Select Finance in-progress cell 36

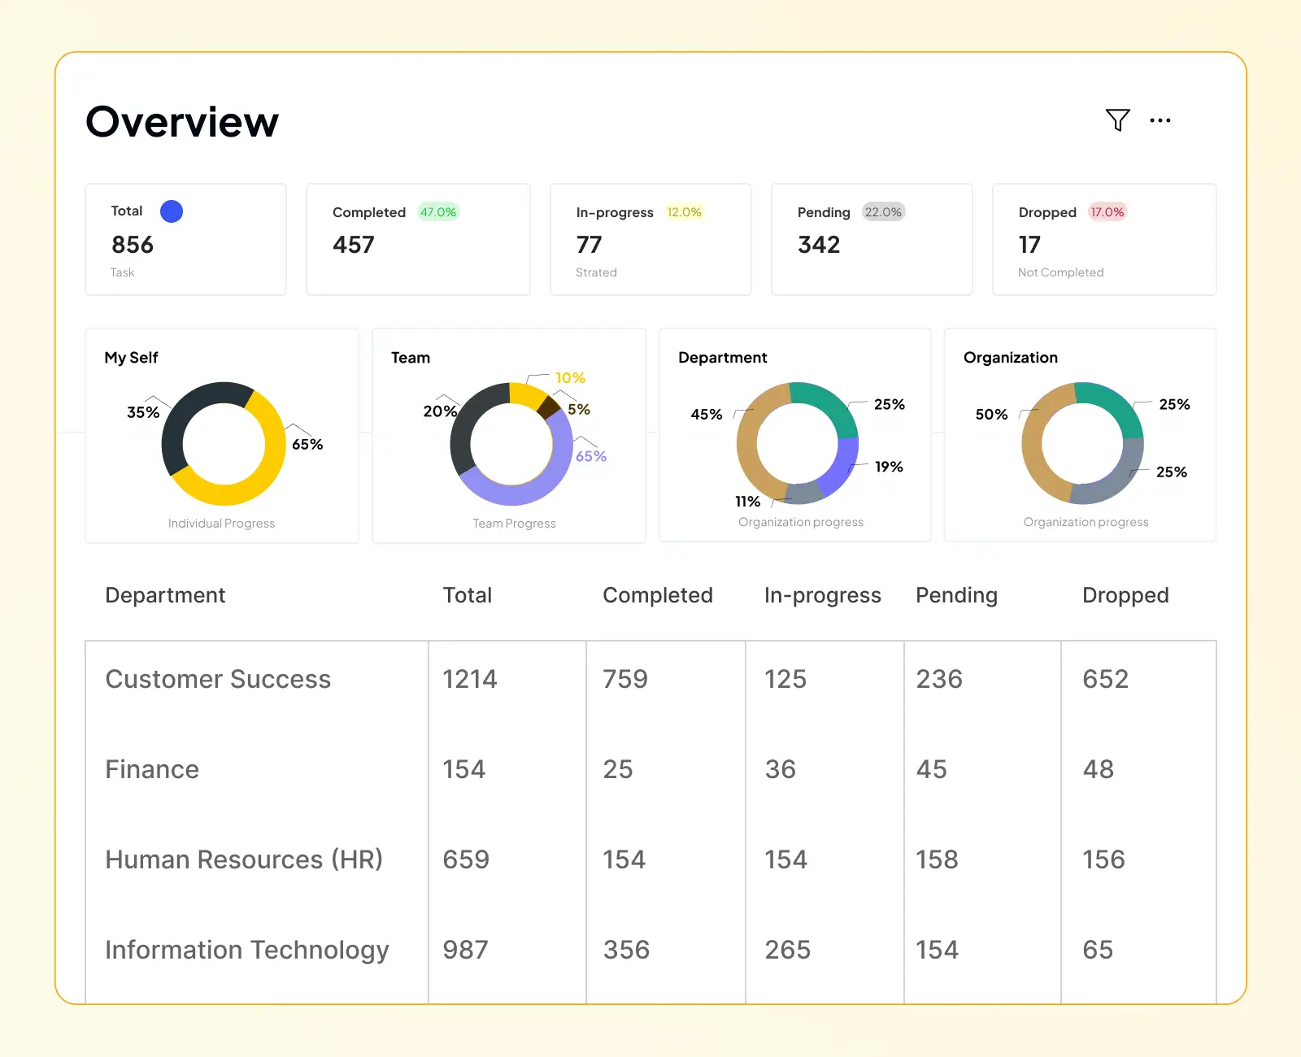pos(781,769)
